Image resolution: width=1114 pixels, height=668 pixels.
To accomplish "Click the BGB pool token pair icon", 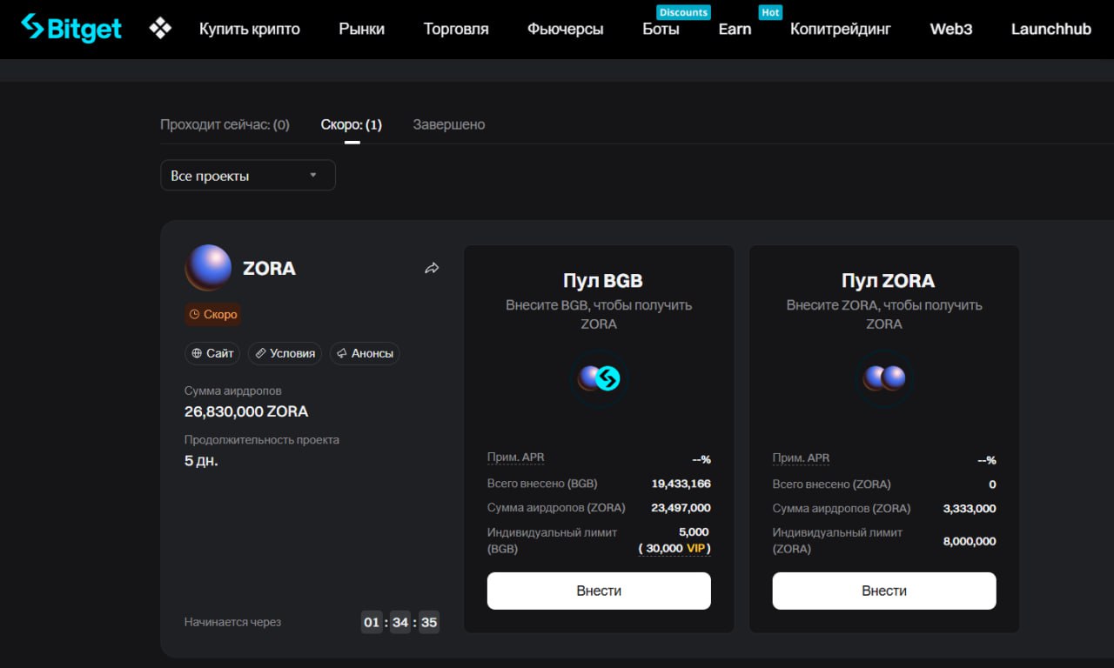I will pos(599,378).
